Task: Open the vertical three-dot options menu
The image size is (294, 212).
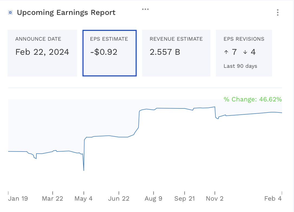Action: (x=277, y=12)
